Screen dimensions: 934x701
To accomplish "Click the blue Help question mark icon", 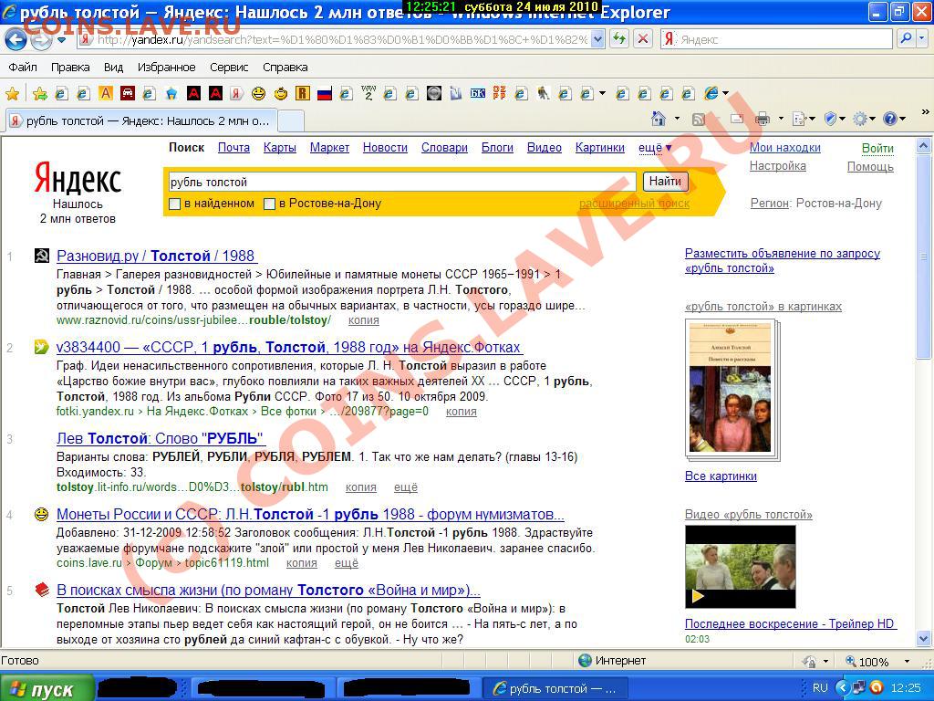I will click(x=890, y=119).
